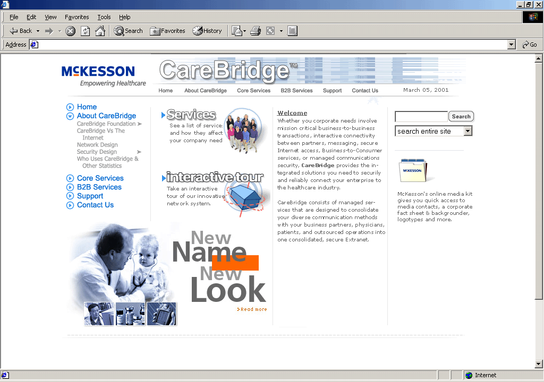The height and width of the screenshot is (382, 544).
Task: Click the Edit page icon in toolbar
Action: click(270, 31)
